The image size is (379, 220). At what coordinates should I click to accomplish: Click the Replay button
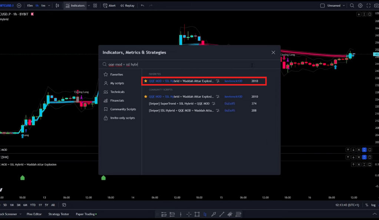click(127, 6)
